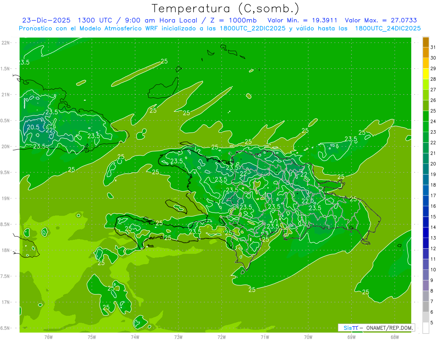The image size is (443, 342).
Task: Click the "75W" longitude axis label
Action: [x=92, y=337]
